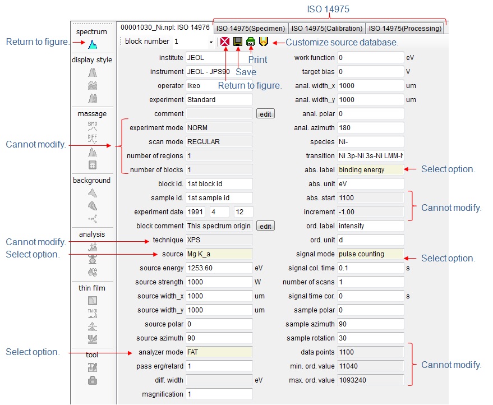Click the block id. field
The width and height of the screenshot is (493, 405).
(219, 184)
